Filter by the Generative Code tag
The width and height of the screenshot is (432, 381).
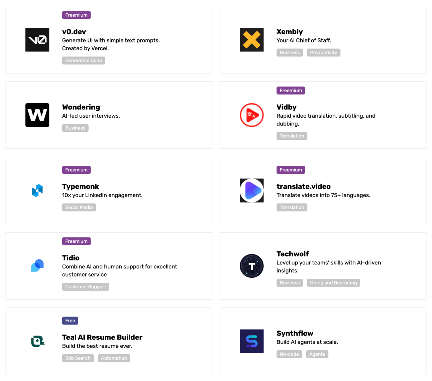(84, 60)
